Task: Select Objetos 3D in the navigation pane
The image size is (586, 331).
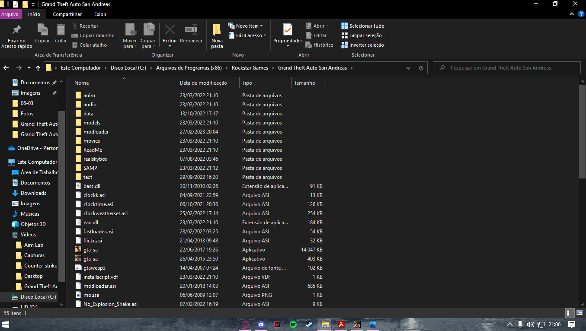Action: click(33, 224)
